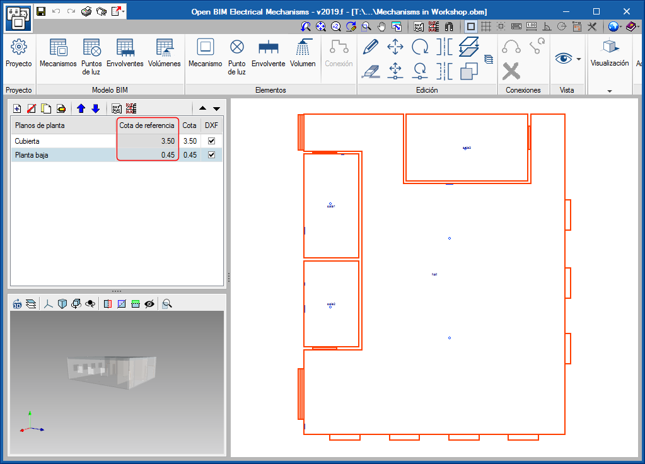Click the save floppy disk icon

[x=41, y=11]
